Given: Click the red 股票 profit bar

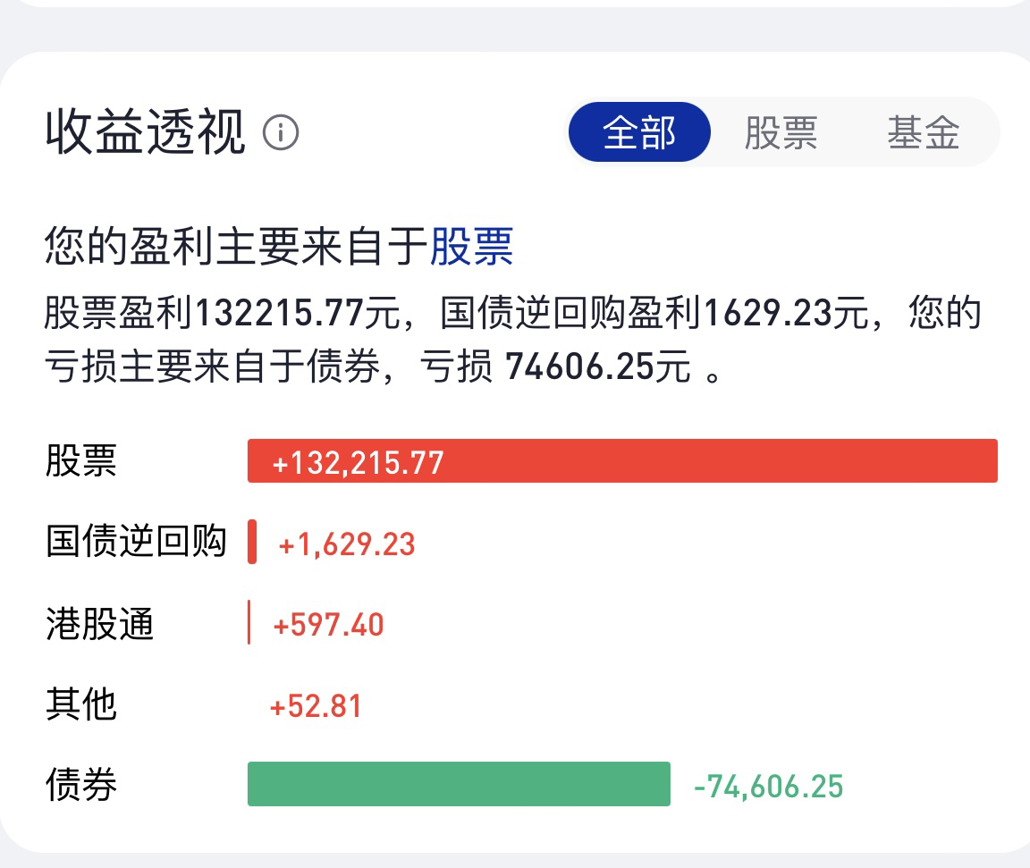Looking at the screenshot, I should pyautogui.click(x=622, y=461).
